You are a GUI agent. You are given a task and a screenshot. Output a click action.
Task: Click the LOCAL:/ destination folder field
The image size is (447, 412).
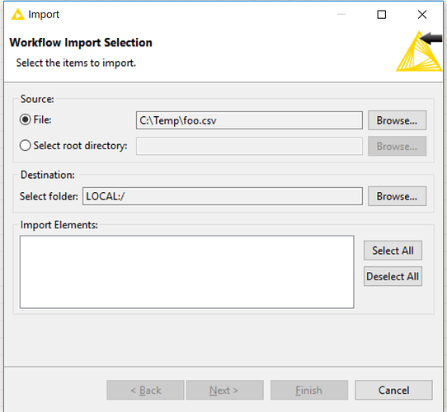pyautogui.click(x=223, y=196)
